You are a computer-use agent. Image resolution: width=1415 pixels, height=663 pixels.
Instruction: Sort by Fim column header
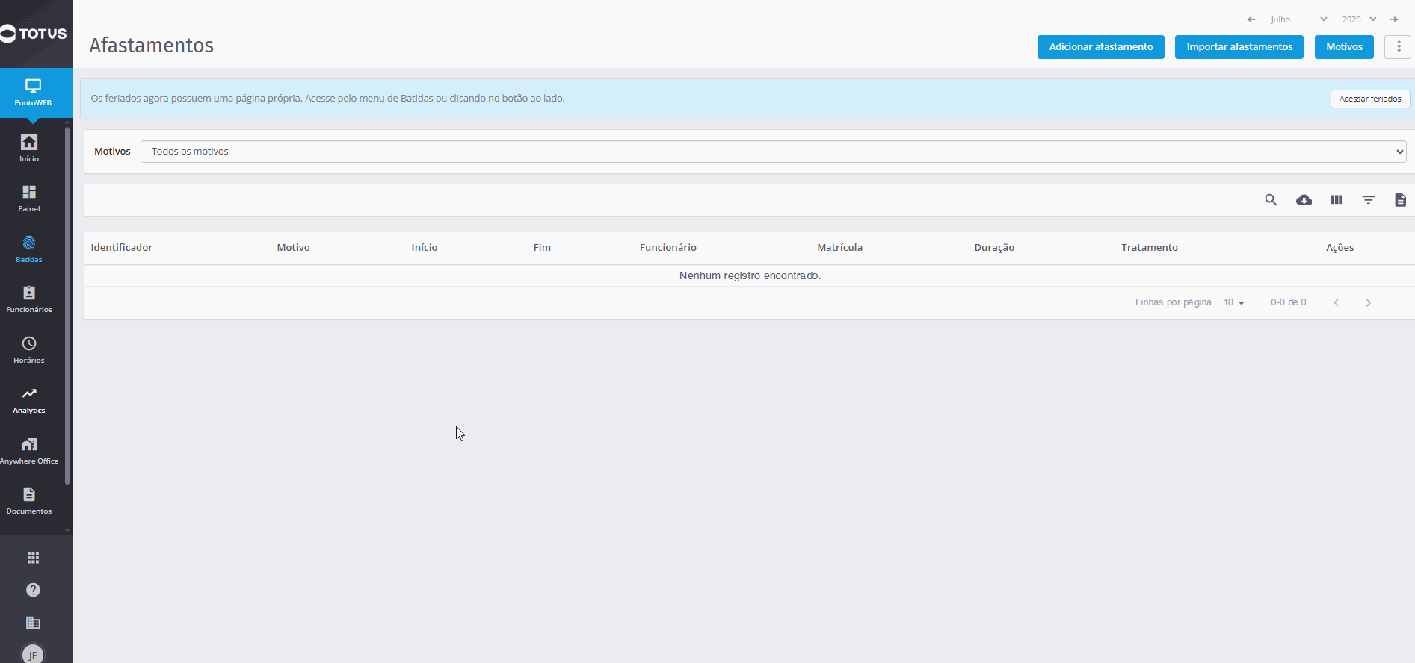pyautogui.click(x=542, y=248)
